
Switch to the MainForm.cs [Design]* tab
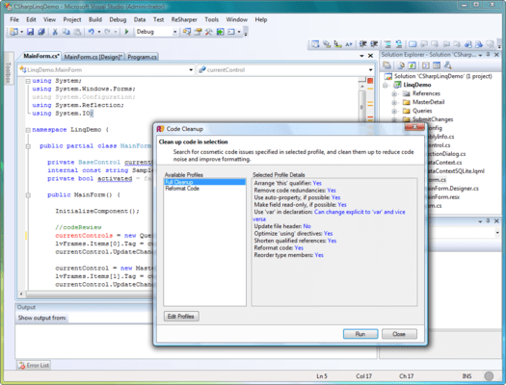[x=93, y=57]
